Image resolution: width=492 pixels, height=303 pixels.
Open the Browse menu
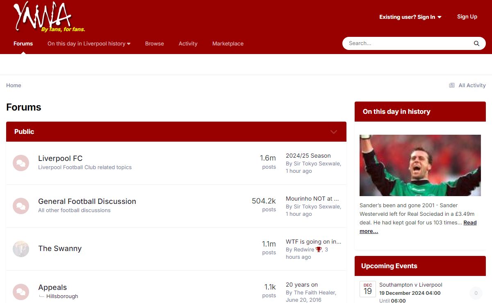(x=155, y=43)
